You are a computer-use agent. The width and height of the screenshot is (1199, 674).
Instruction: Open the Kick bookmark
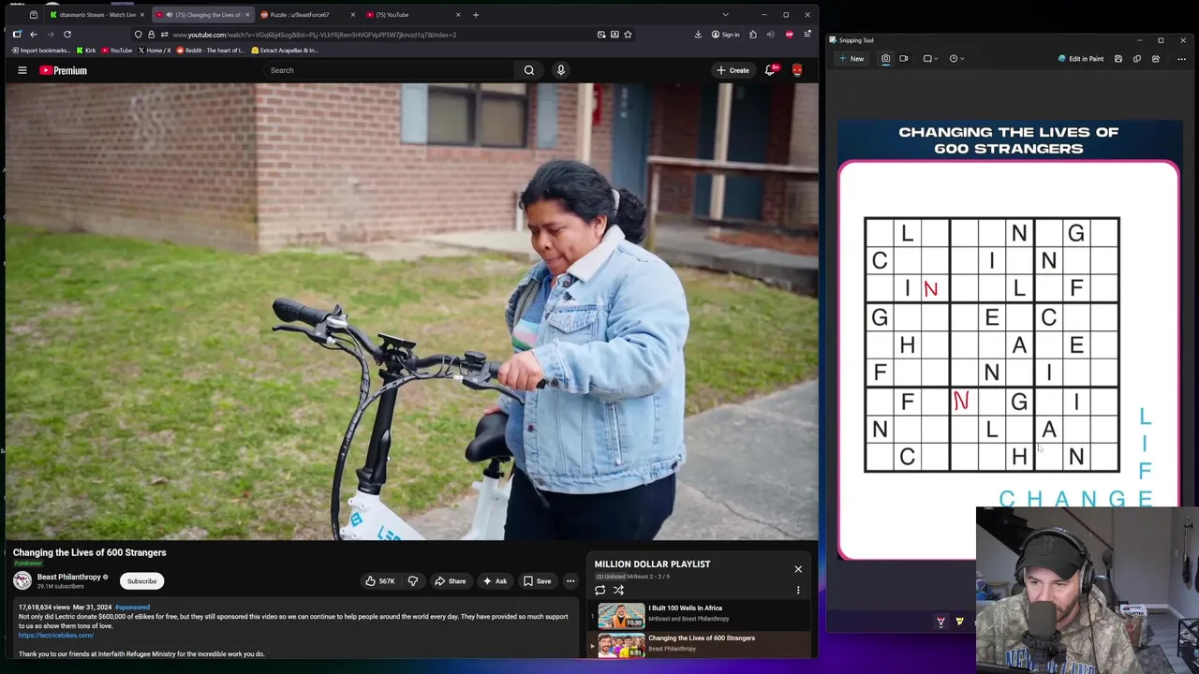click(x=86, y=51)
